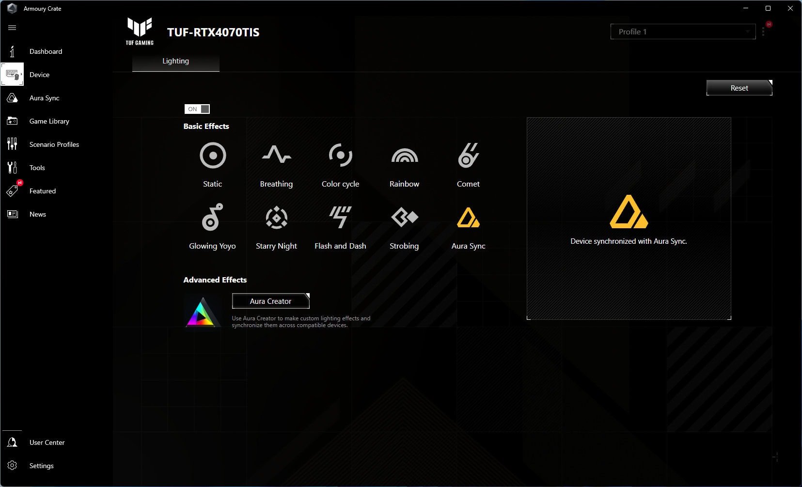Apply the Rainbow lighting effect
Image resolution: width=802 pixels, height=487 pixels.
(404, 155)
